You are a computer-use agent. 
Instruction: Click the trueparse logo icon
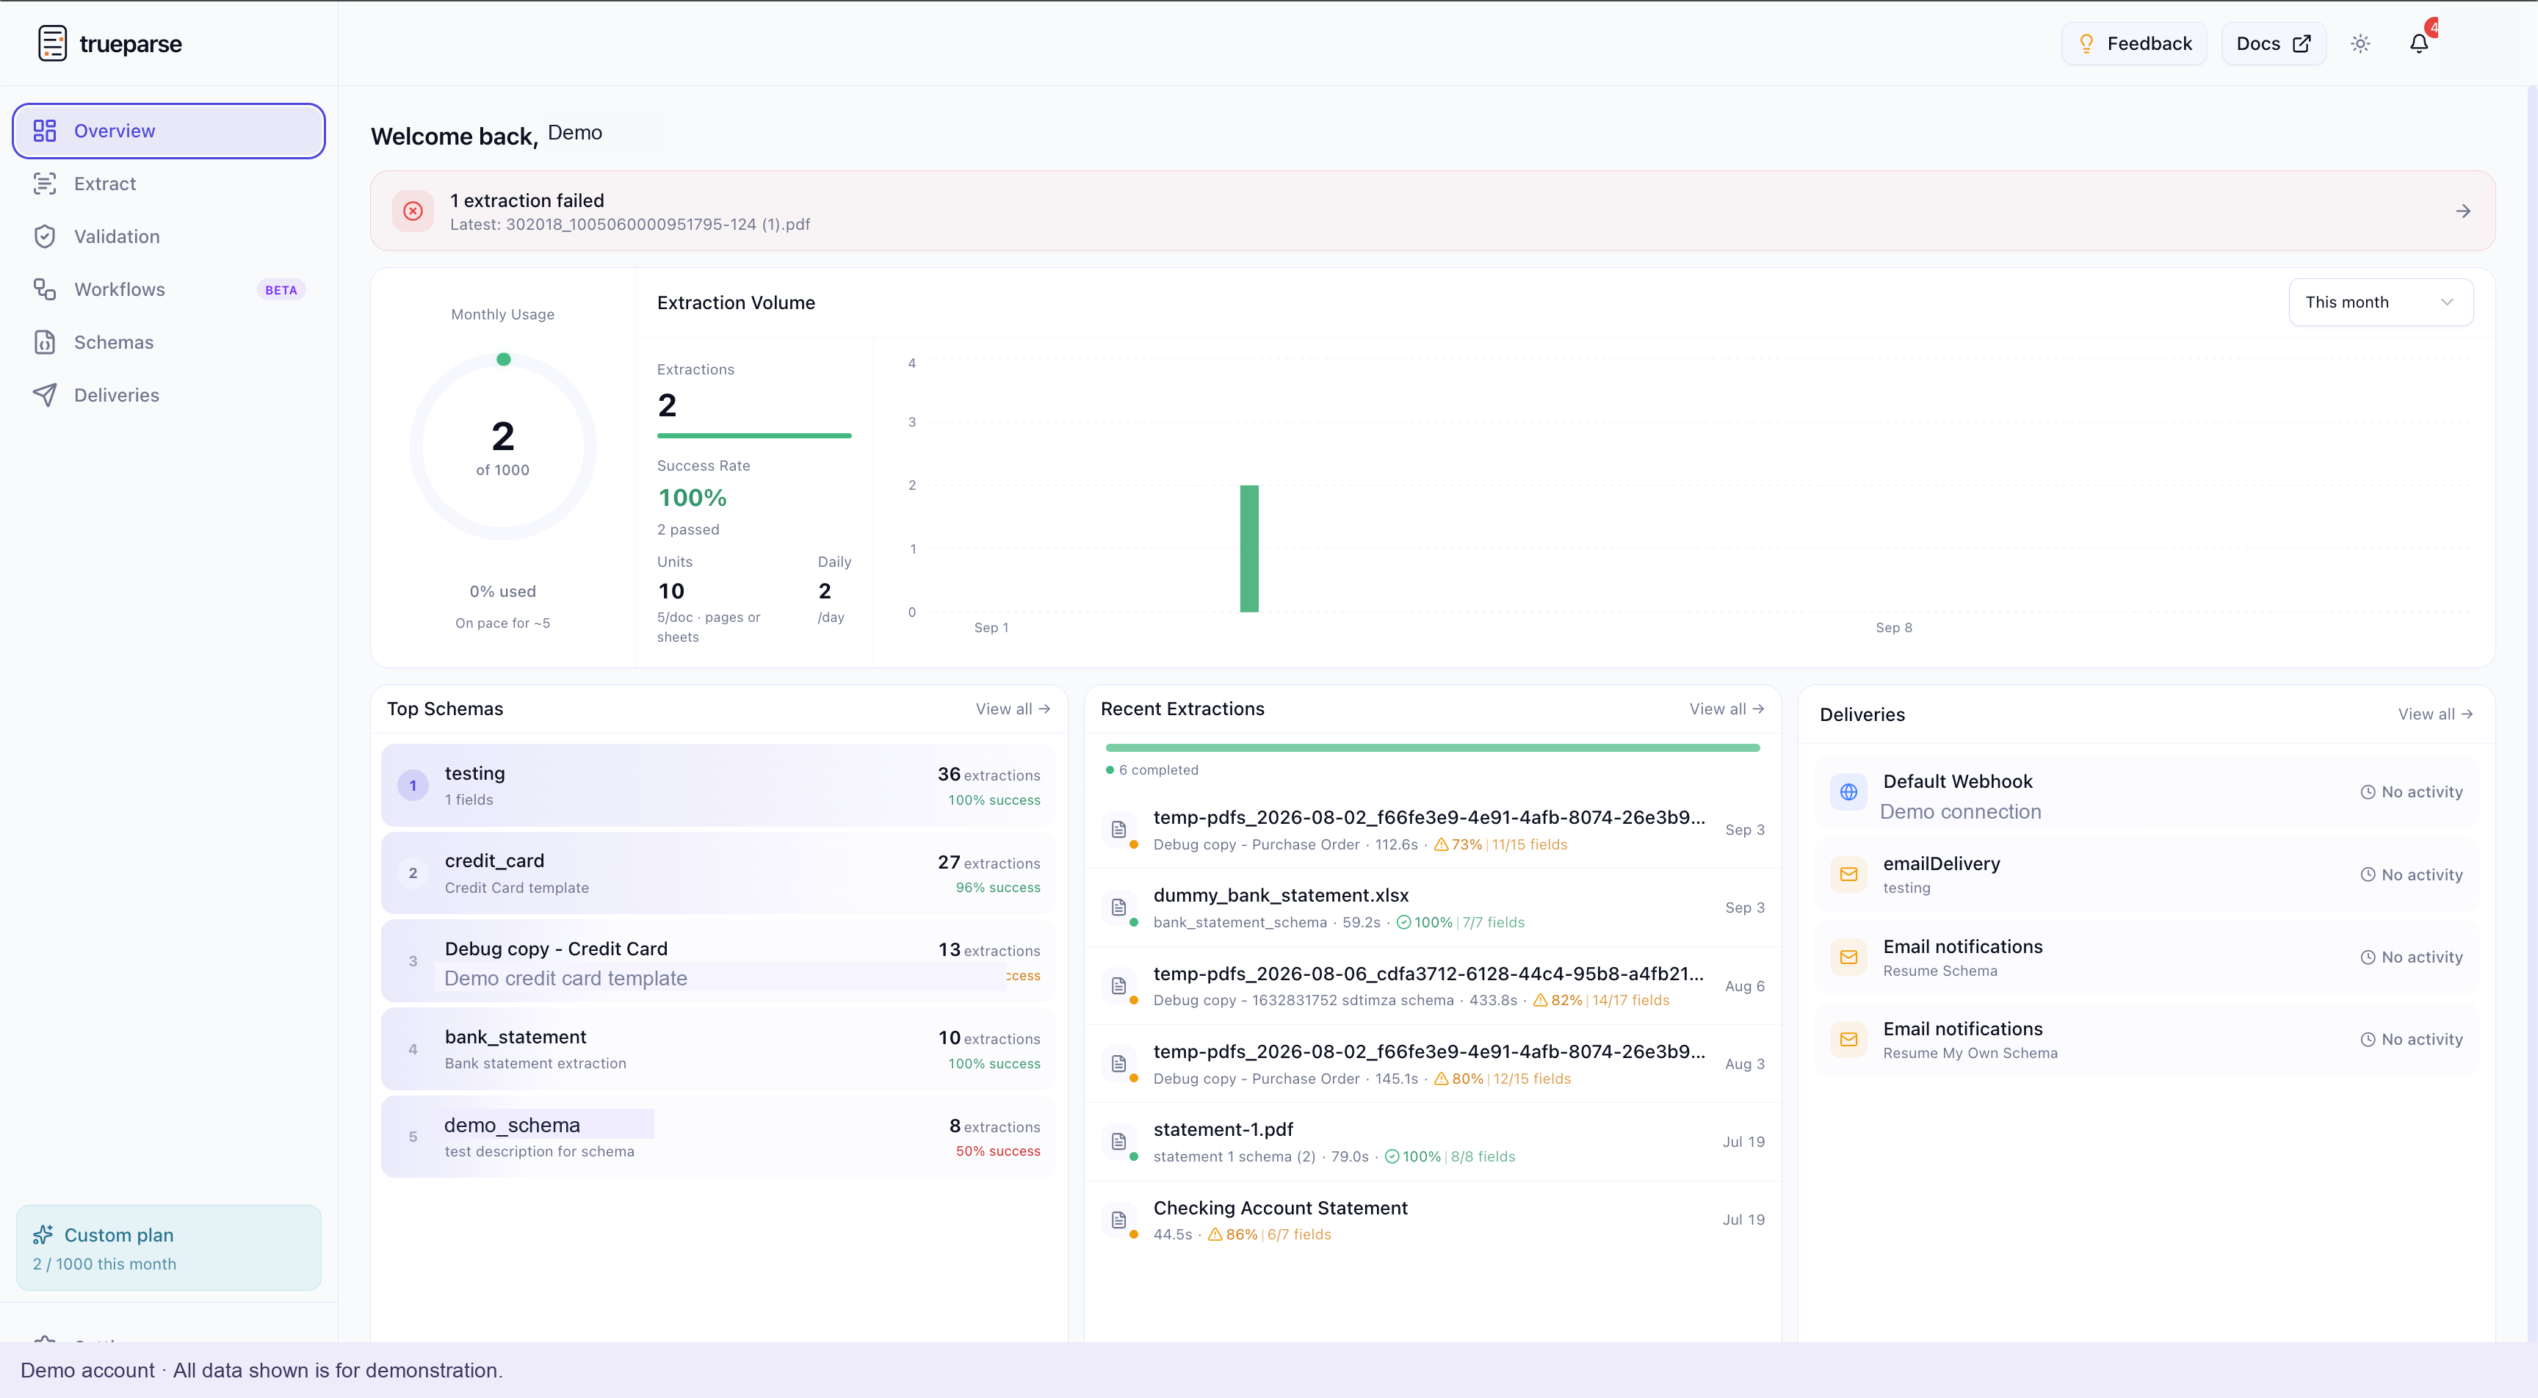pos(52,43)
